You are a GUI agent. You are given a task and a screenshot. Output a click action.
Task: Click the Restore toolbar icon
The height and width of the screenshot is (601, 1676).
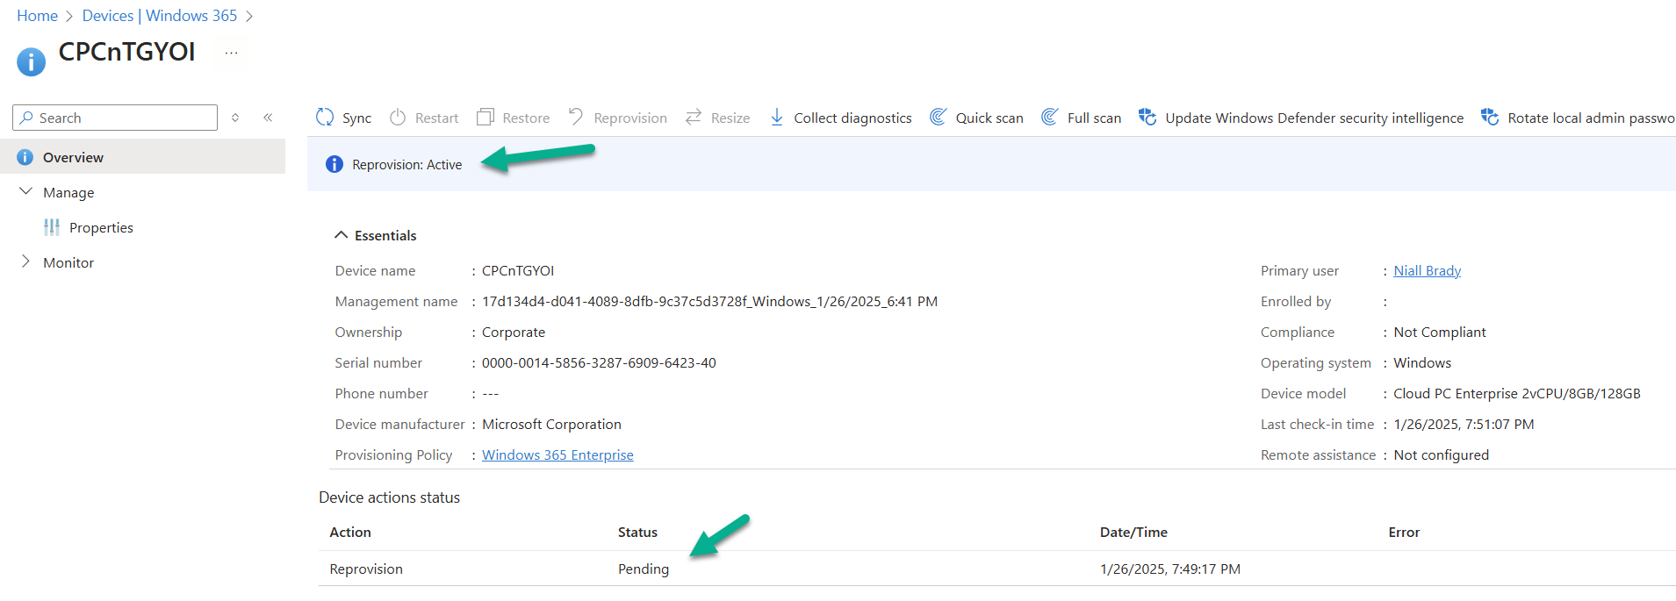(486, 118)
